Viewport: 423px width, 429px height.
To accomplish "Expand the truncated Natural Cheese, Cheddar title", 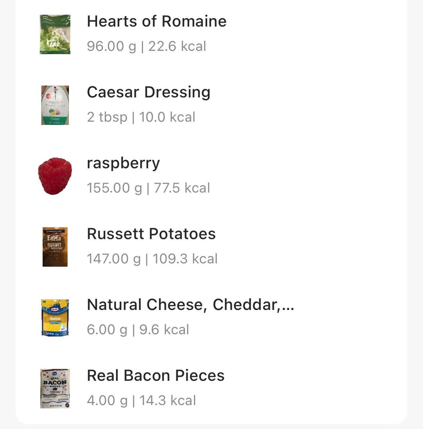I will click(x=191, y=305).
